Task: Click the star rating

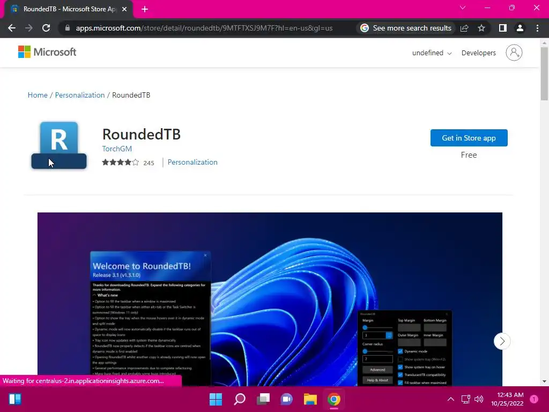Action: click(x=121, y=162)
